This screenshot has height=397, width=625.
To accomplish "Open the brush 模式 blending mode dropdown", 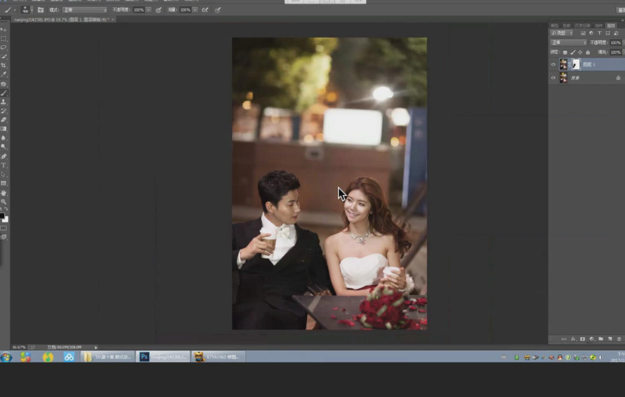I will click(x=84, y=10).
